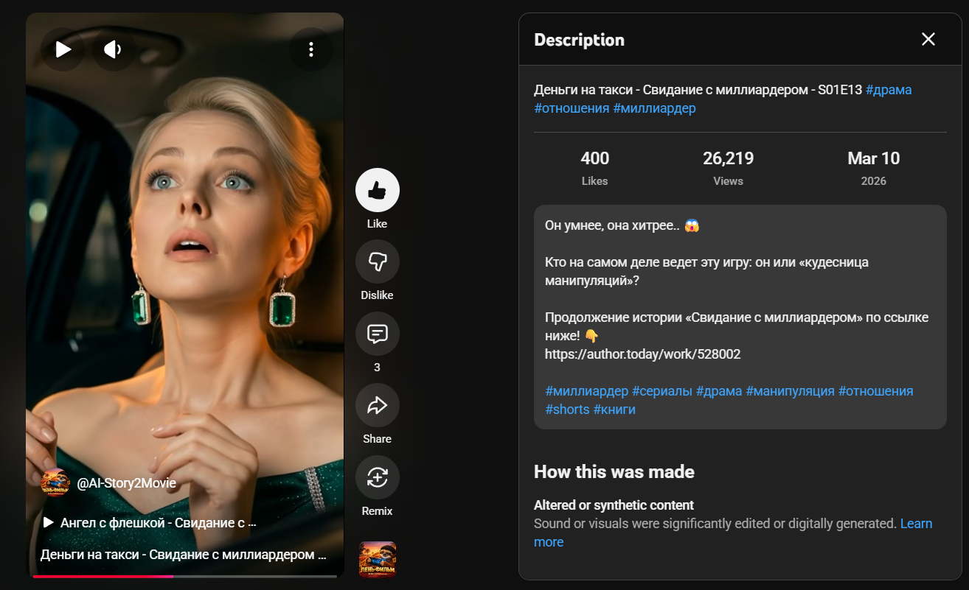
Task: Visit the author.today/work/528002 link
Action: pos(643,354)
